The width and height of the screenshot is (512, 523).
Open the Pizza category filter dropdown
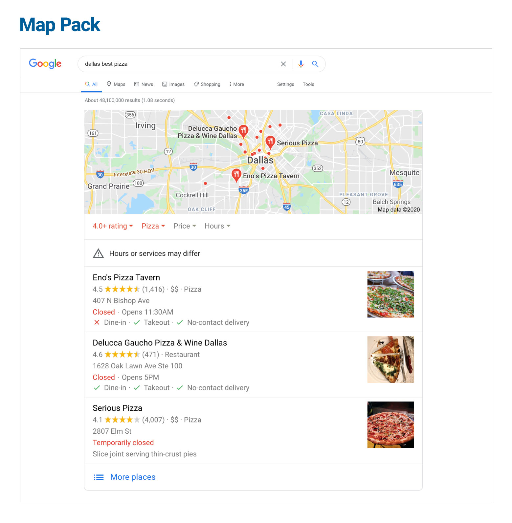[153, 226]
